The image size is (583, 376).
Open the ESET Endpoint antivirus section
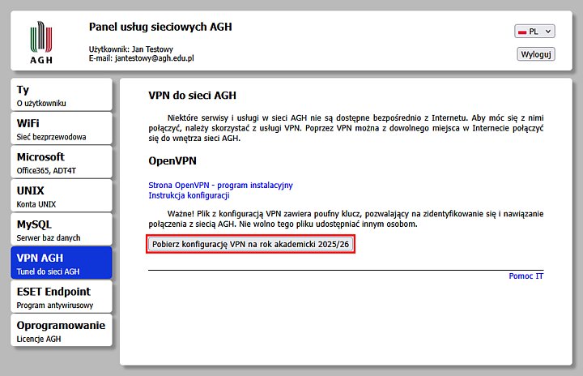62,297
